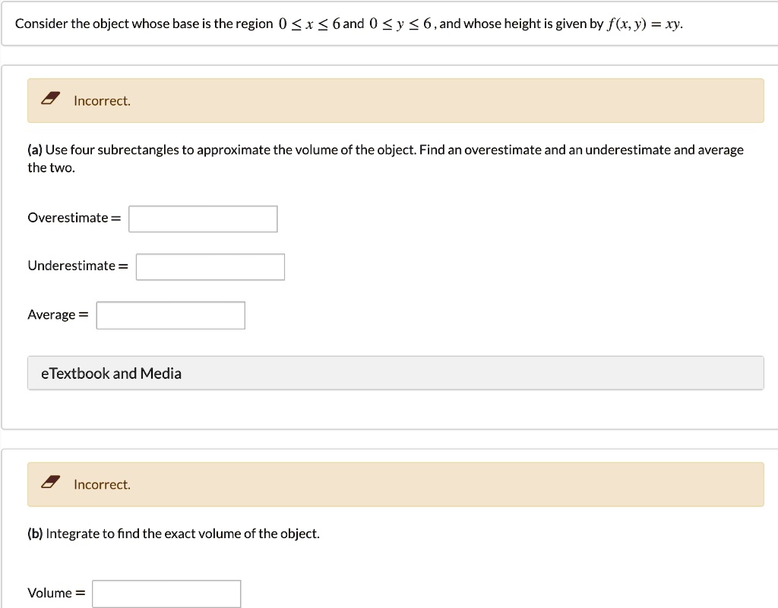Viewport: 778px width, 608px height.
Task: Click the feedback icon in the second tan banner
Action: click(50, 482)
